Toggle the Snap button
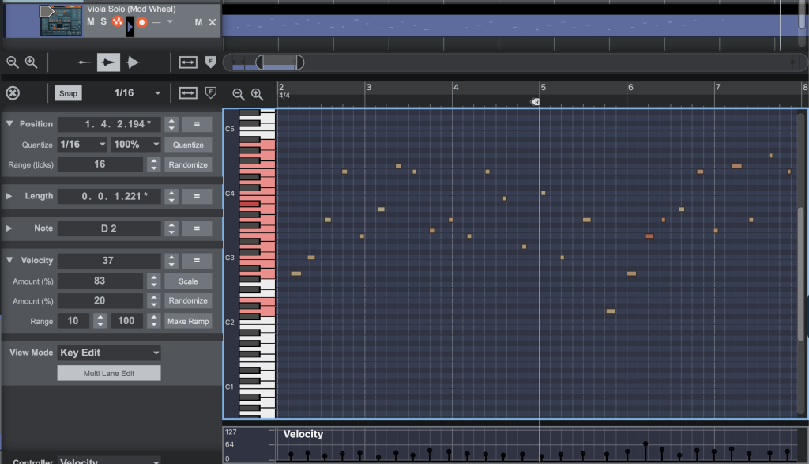Image resolution: width=809 pixels, height=464 pixels. pyautogui.click(x=68, y=93)
